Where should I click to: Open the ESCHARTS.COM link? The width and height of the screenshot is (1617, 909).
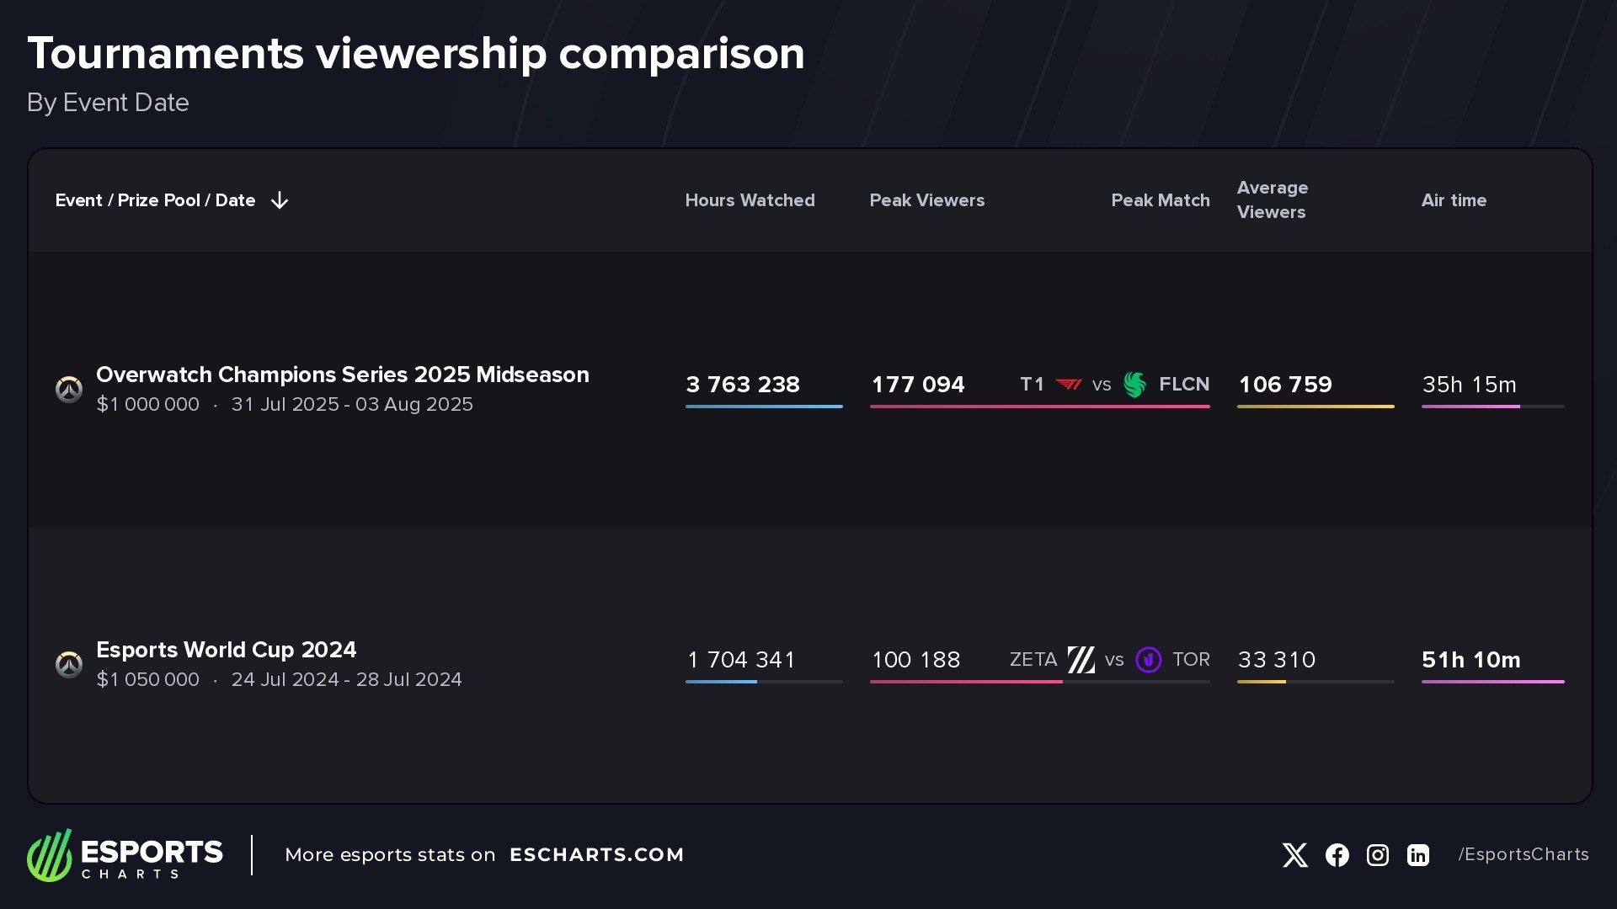click(x=598, y=854)
